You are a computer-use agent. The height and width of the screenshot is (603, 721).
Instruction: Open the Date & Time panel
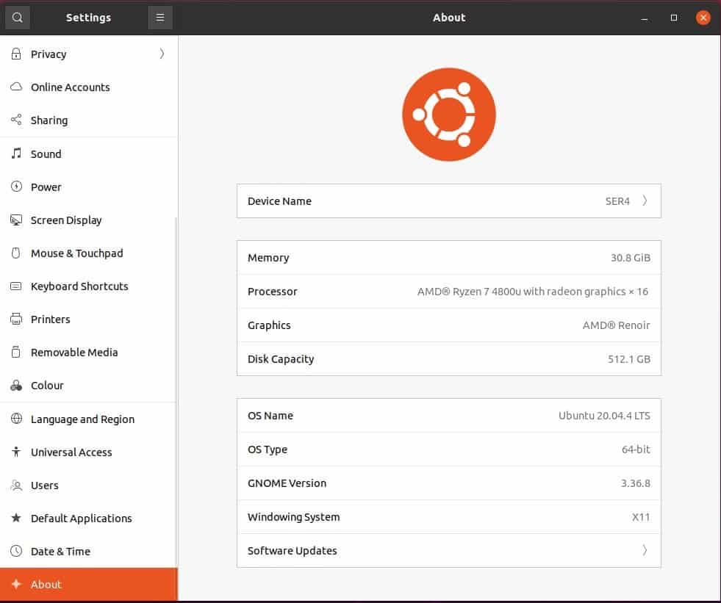(x=60, y=552)
